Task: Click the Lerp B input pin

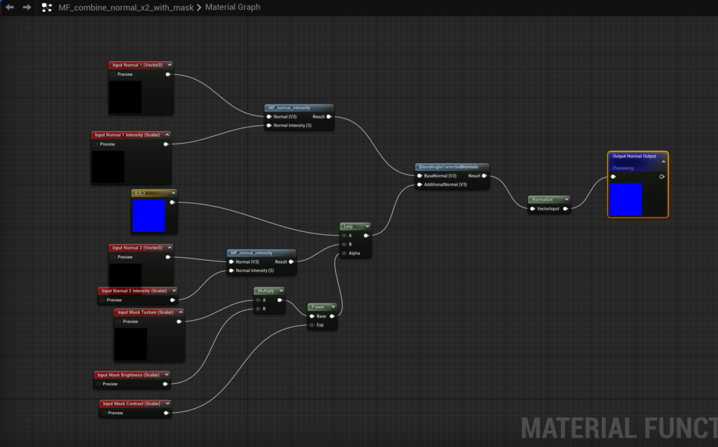Action: click(x=344, y=245)
